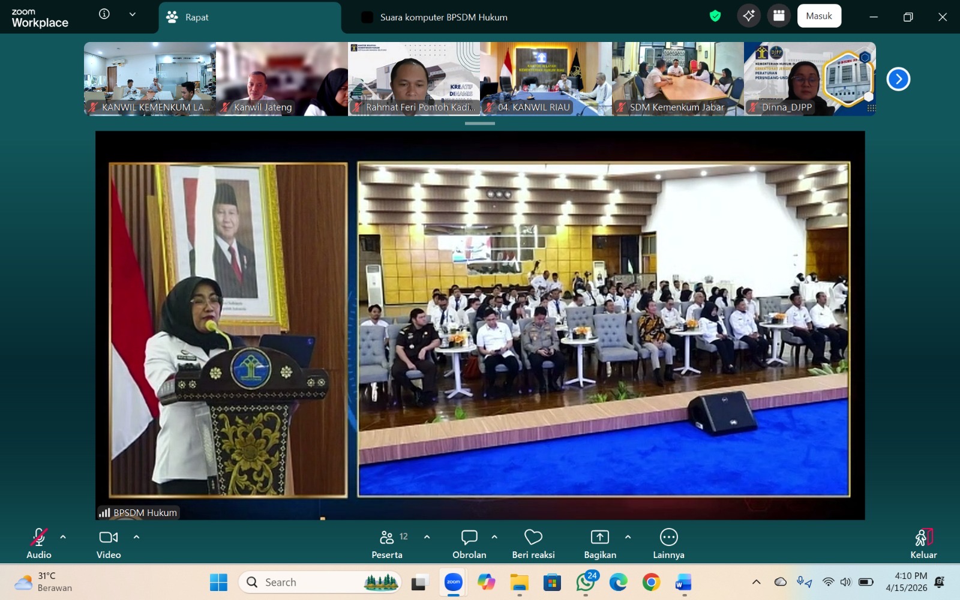Open the Peserta participants panel
Image resolution: width=960 pixels, height=600 pixels.
(387, 543)
